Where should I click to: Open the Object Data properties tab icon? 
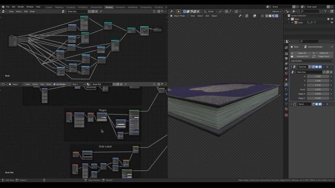pyautogui.click(x=286, y=104)
